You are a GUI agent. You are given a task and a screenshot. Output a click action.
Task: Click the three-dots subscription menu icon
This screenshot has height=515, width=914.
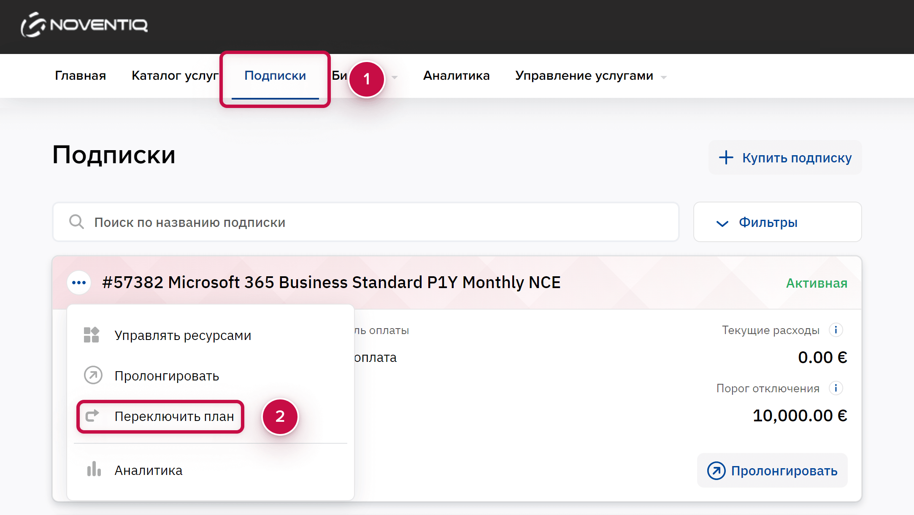coord(79,283)
